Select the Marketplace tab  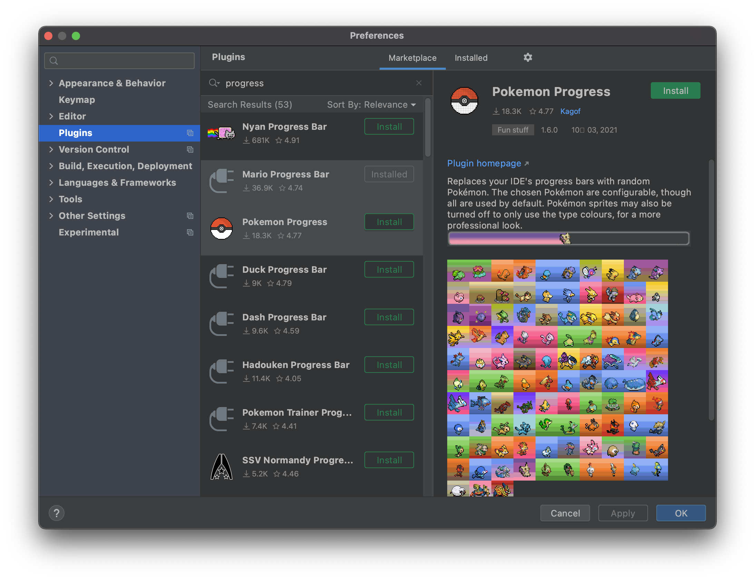tap(412, 58)
